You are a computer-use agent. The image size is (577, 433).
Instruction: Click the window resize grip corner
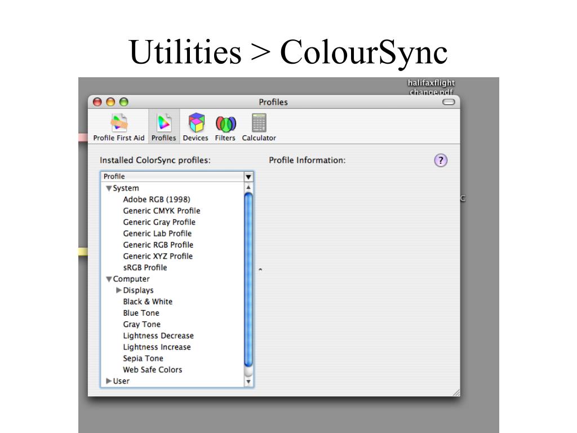pos(456,392)
